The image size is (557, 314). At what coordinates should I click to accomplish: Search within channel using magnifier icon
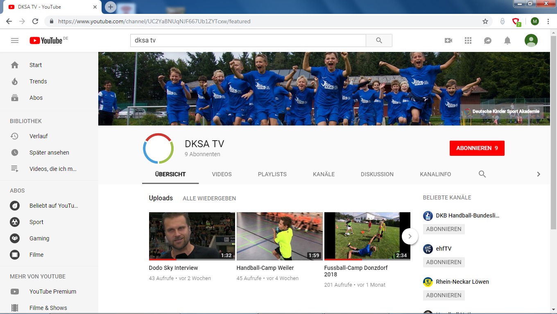pos(482,174)
